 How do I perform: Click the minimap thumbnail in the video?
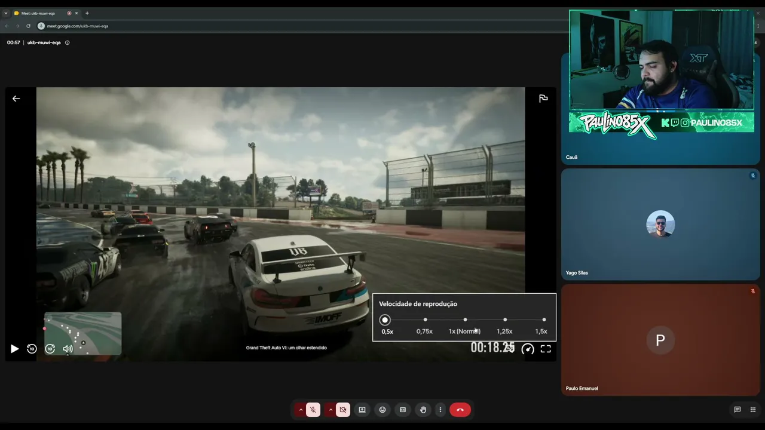(x=83, y=333)
